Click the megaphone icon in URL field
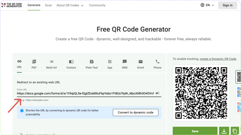Viewport: 241px width, 135px height. [x=158, y=93]
